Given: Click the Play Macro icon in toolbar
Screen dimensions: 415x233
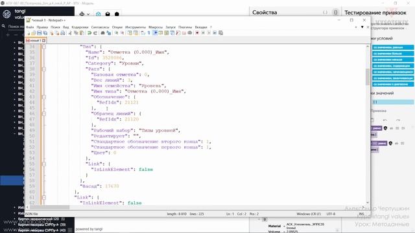Looking at the screenshot, I should (x=209, y=33).
